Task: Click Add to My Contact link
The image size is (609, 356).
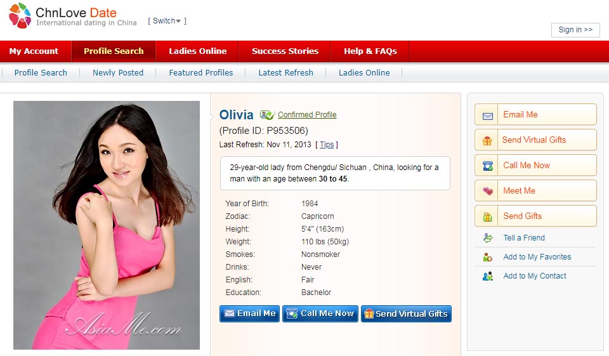Action: pos(534,276)
